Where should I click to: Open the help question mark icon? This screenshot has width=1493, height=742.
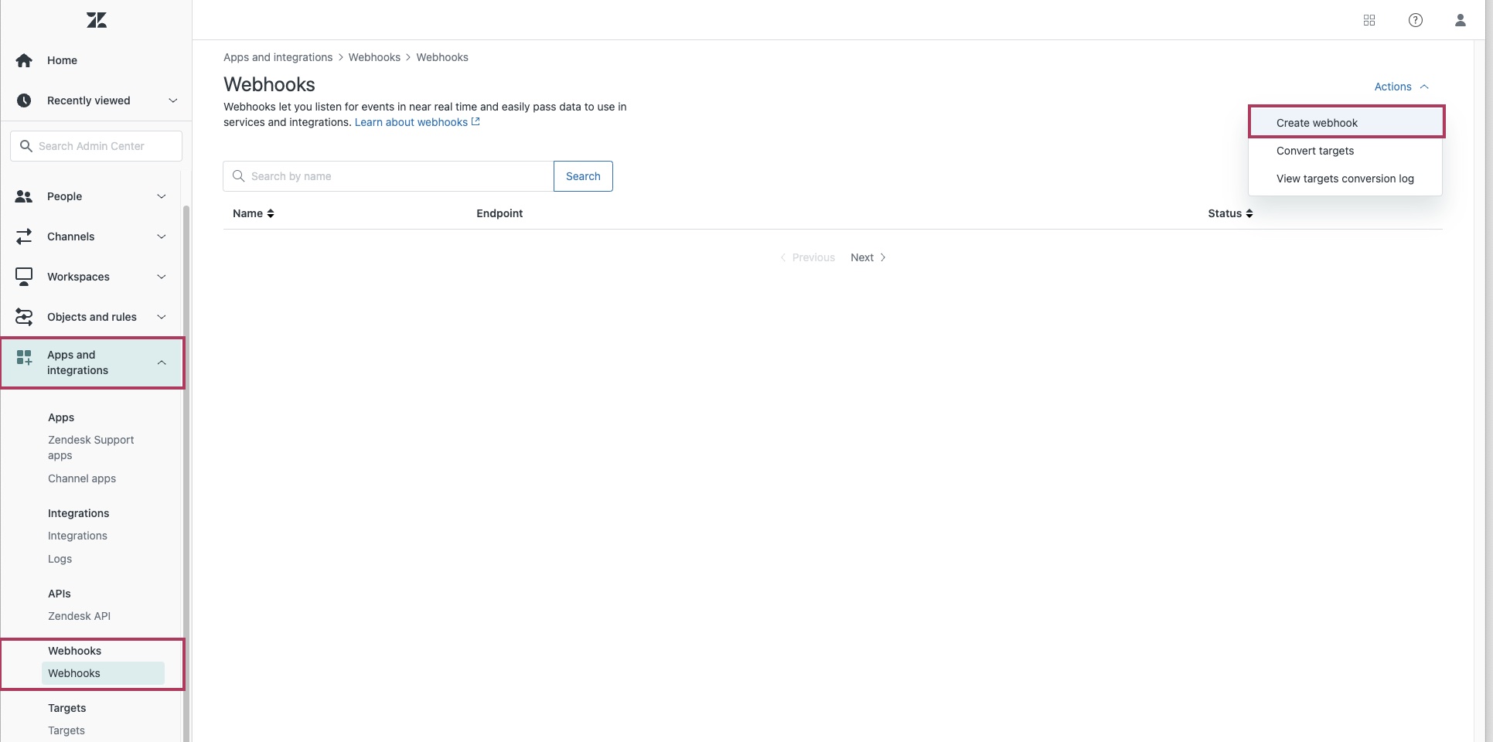coord(1416,20)
